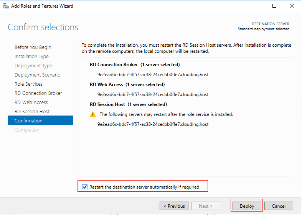Go to the RD Web Access step
Image resolution: width=302 pixels, height=215 pixels.
(x=31, y=102)
